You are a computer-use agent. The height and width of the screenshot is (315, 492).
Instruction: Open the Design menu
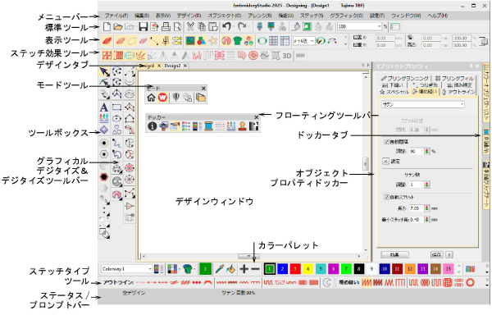pyautogui.click(x=189, y=16)
